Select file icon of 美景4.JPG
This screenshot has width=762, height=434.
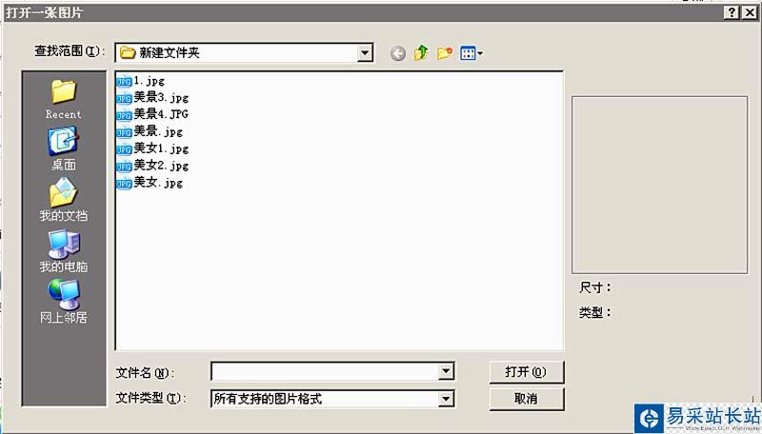click(x=124, y=115)
